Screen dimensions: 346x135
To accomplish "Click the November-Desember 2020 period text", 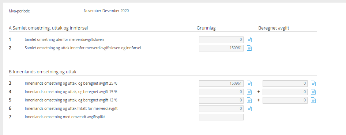I will pyautogui.click(x=106, y=11).
